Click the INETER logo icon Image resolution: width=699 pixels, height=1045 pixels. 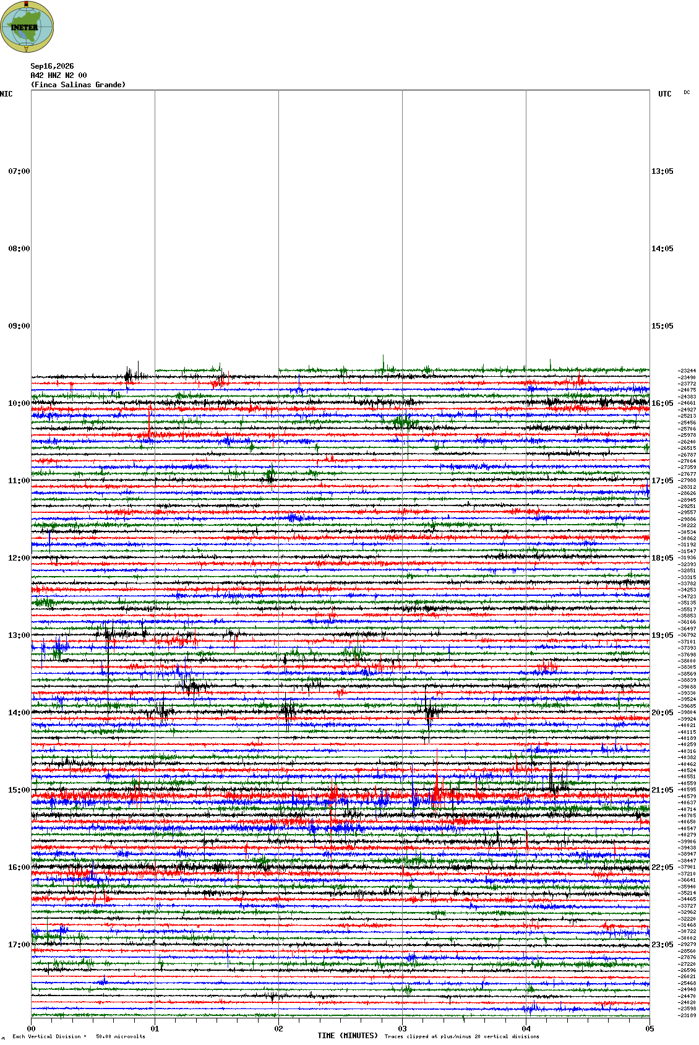click(27, 27)
